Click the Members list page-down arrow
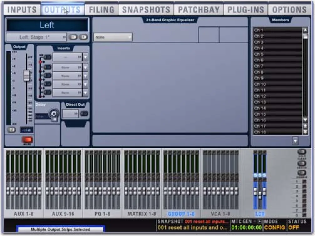This screenshot has width=315, height=236. point(305,132)
